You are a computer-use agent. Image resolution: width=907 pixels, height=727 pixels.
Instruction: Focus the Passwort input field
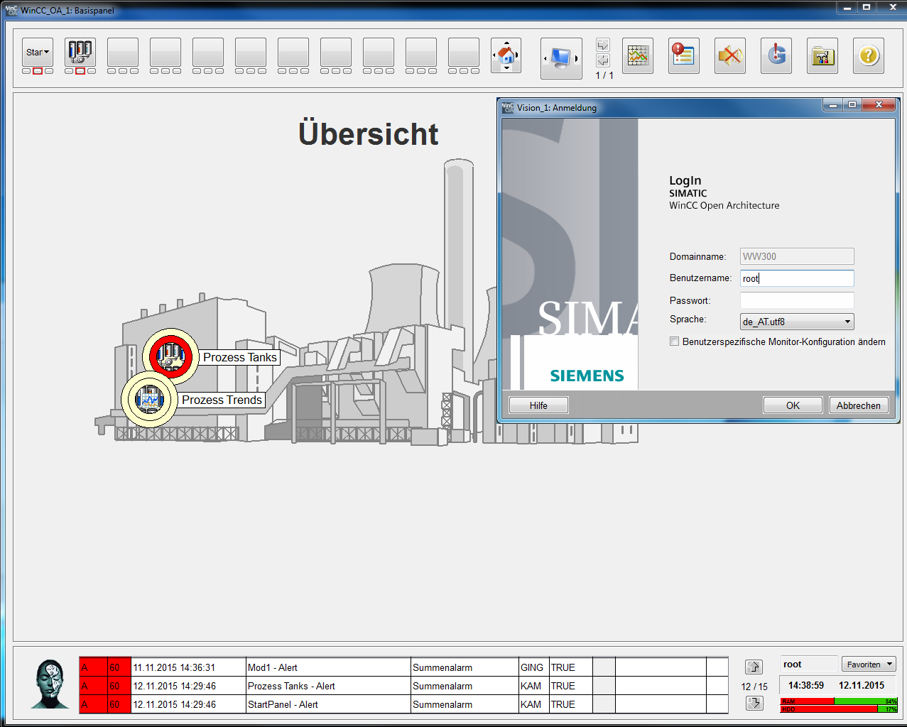(x=797, y=300)
